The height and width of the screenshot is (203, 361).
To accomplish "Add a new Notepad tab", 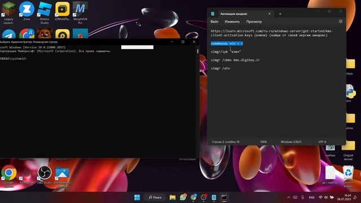I will click(280, 14).
